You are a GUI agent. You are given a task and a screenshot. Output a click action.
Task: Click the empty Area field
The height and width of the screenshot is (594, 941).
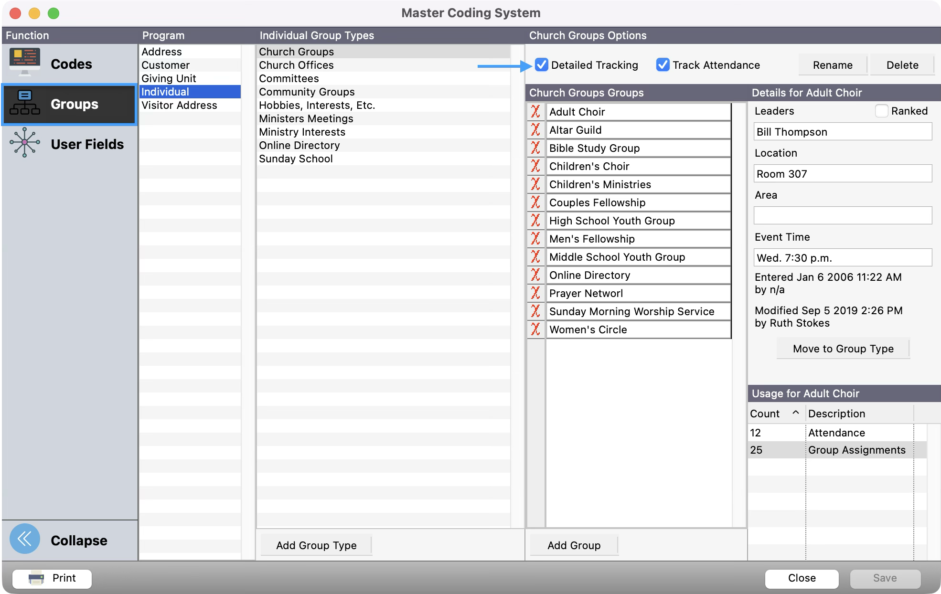[843, 216]
